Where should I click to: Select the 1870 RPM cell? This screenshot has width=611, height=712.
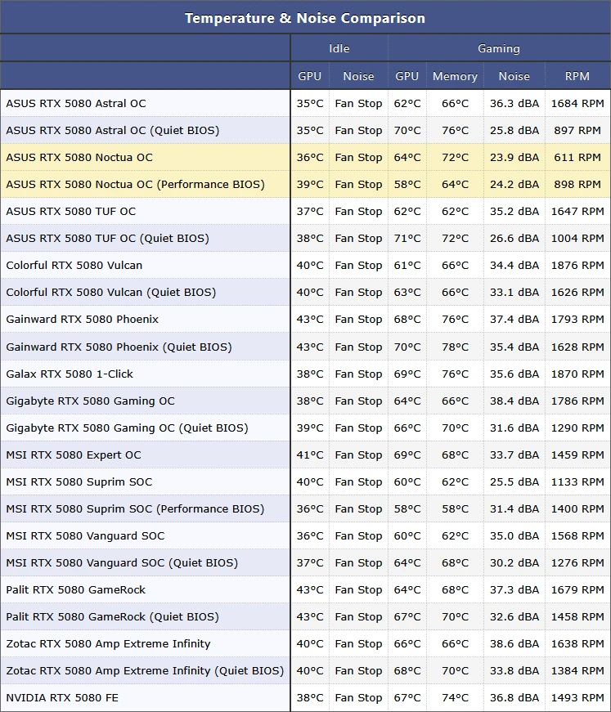click(x=577, y=374)
